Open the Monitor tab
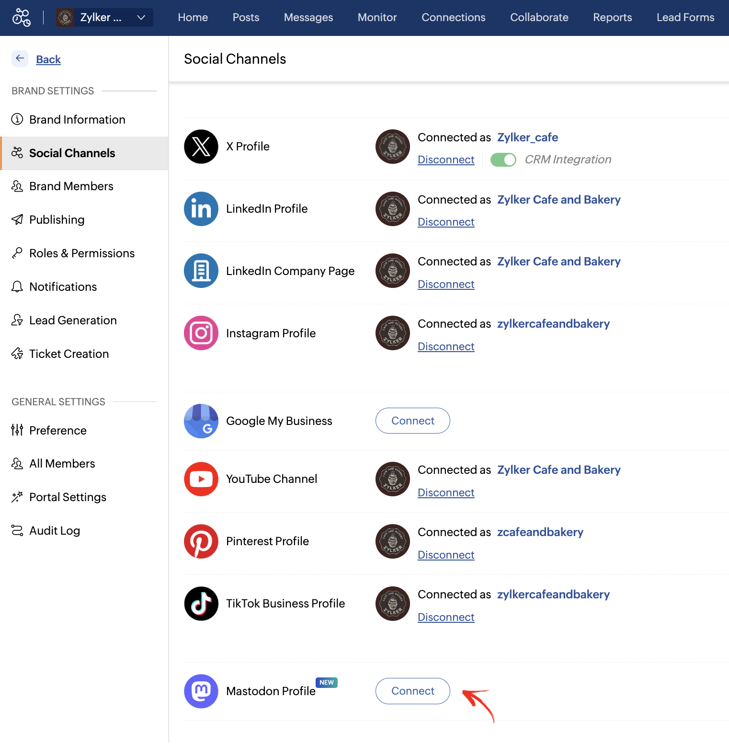 (377, 18)
